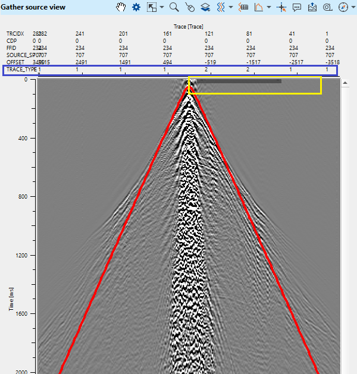Click the 1200 time axis tick label

click(x=21, y=255)
